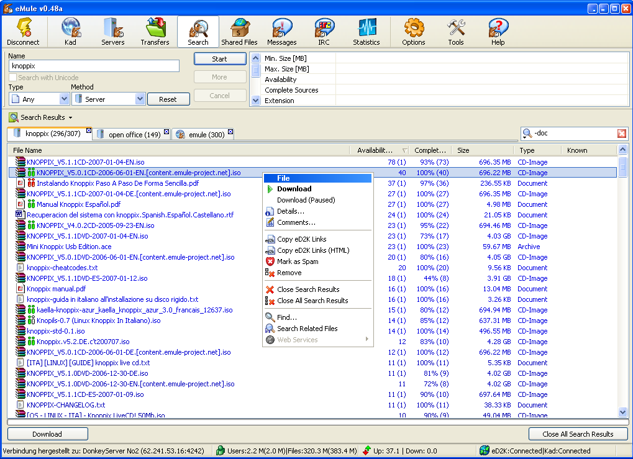Screen dimensions: 633x459
Task: Click the results scrollbar down arrow
Action: [x=622, y=412]
